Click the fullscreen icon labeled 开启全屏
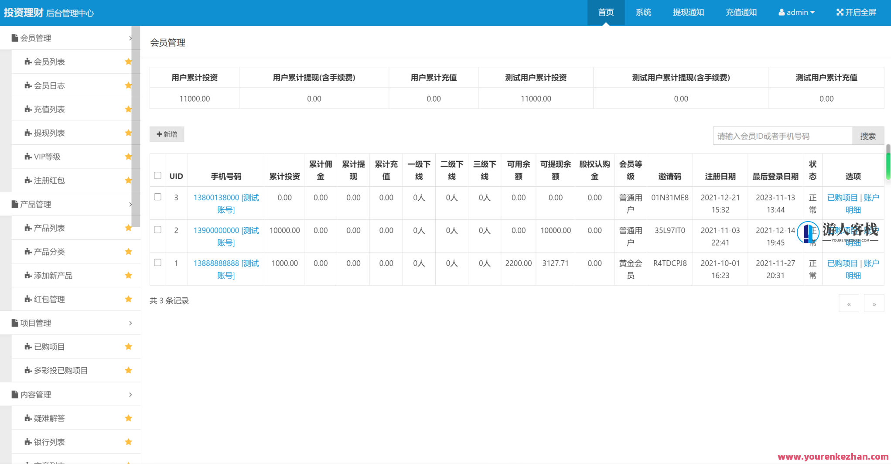Screen dimensions: 891x464 click(x=840, y=12)
